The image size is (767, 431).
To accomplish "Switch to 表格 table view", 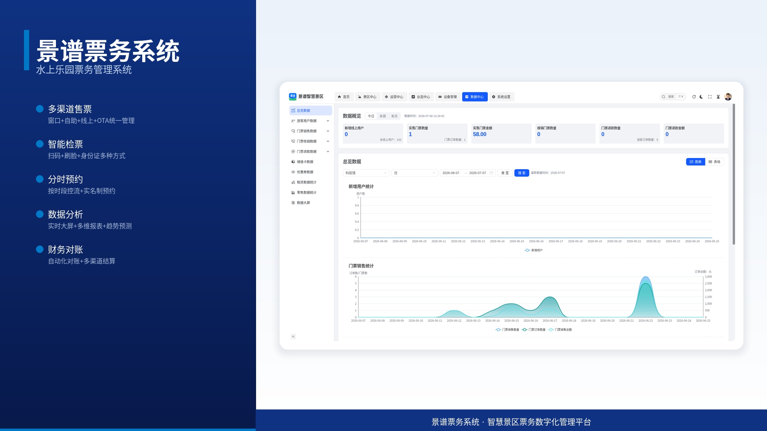I will (x=714, y=162).
